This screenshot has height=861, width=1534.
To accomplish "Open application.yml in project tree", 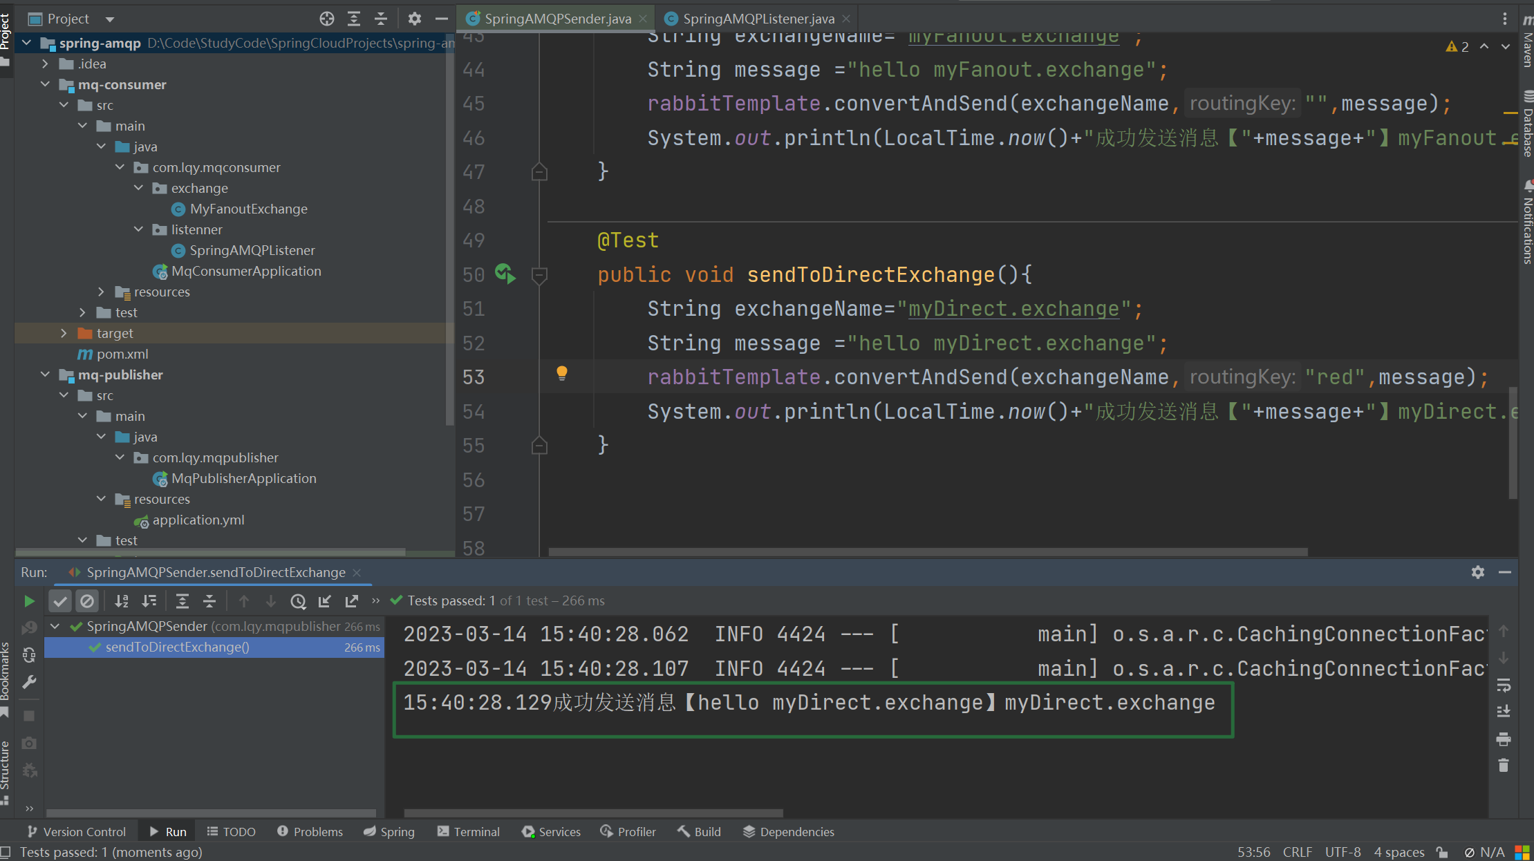I will point(198,520).
